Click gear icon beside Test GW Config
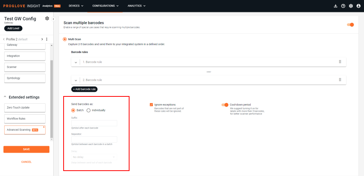Viewport: 364px width, 176px height. (47, 18)
